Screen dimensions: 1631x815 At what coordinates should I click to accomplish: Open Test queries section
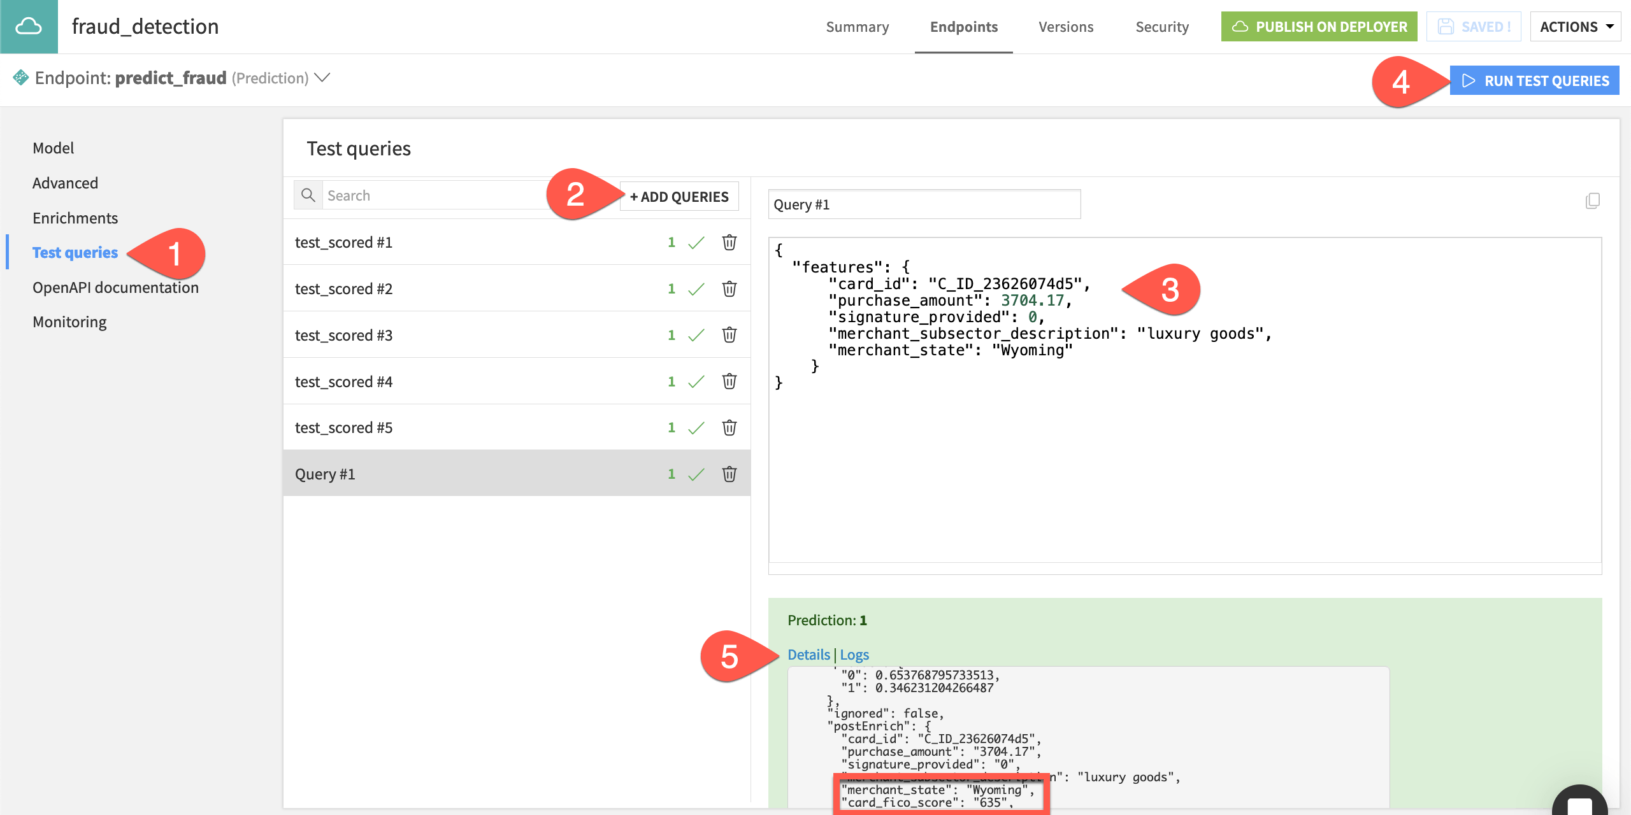click(75, 252)
